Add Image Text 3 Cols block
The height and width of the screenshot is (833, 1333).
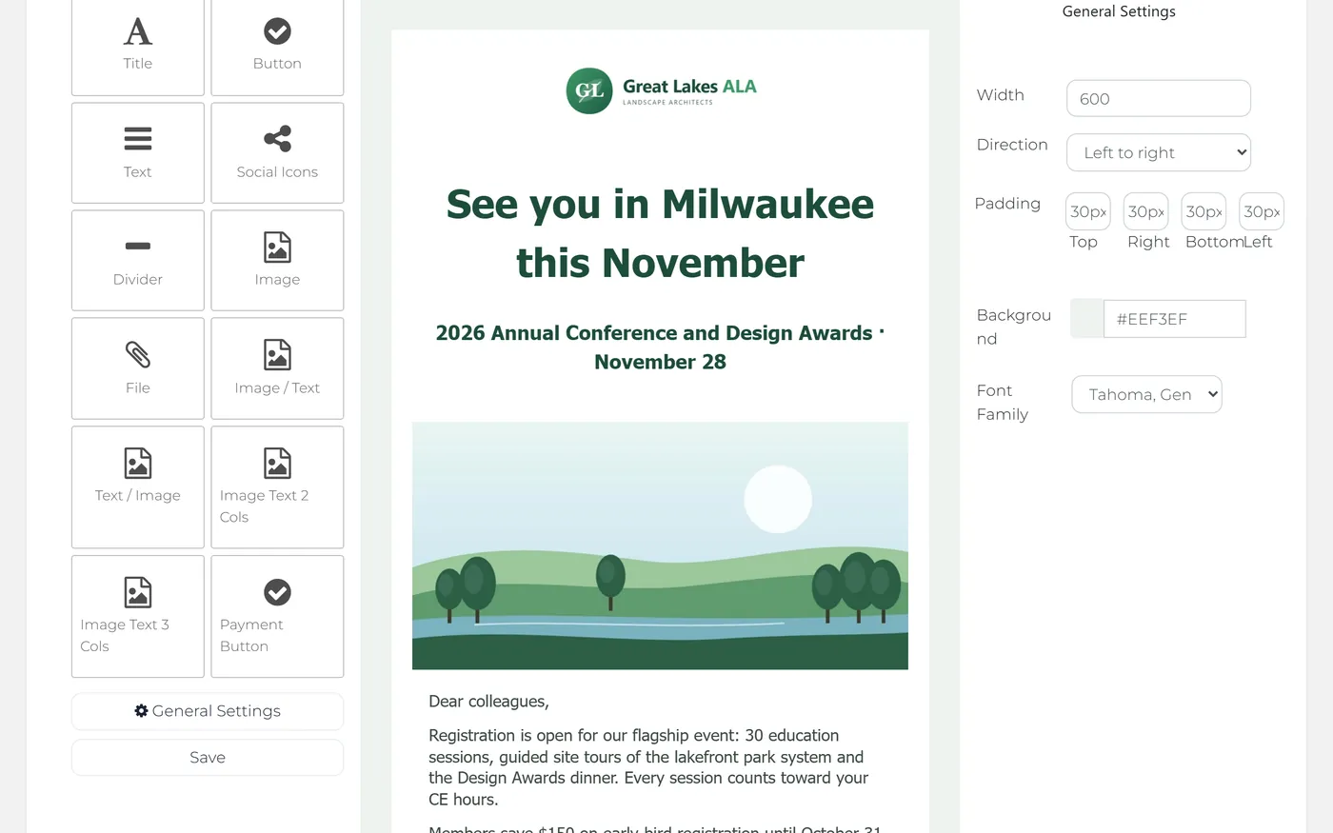pyautogui.click(x=138, y=616)
